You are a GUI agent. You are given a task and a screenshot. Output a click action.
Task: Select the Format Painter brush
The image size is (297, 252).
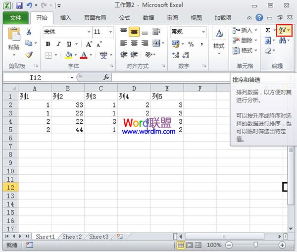point(29,55)
